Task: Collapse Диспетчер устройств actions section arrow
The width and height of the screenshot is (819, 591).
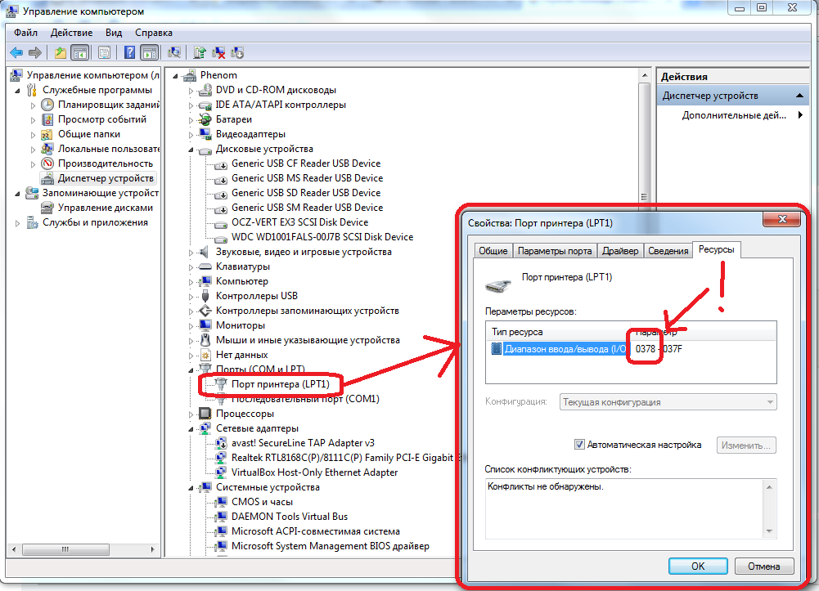Action: pos(799,96)
